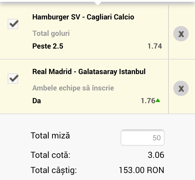Click the 3.06 total odds value

click(156, 155)
